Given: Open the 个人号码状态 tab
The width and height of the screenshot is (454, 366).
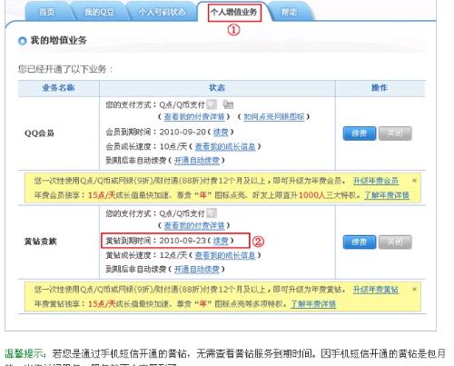Looking at the screenshot, I should [162, 12].
